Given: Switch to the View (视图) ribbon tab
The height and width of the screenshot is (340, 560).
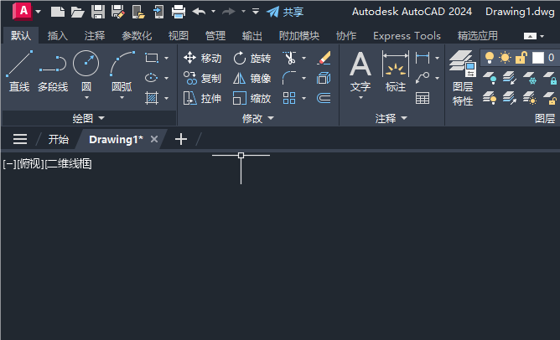Looking at the screenshot, I should coord(179,36).
